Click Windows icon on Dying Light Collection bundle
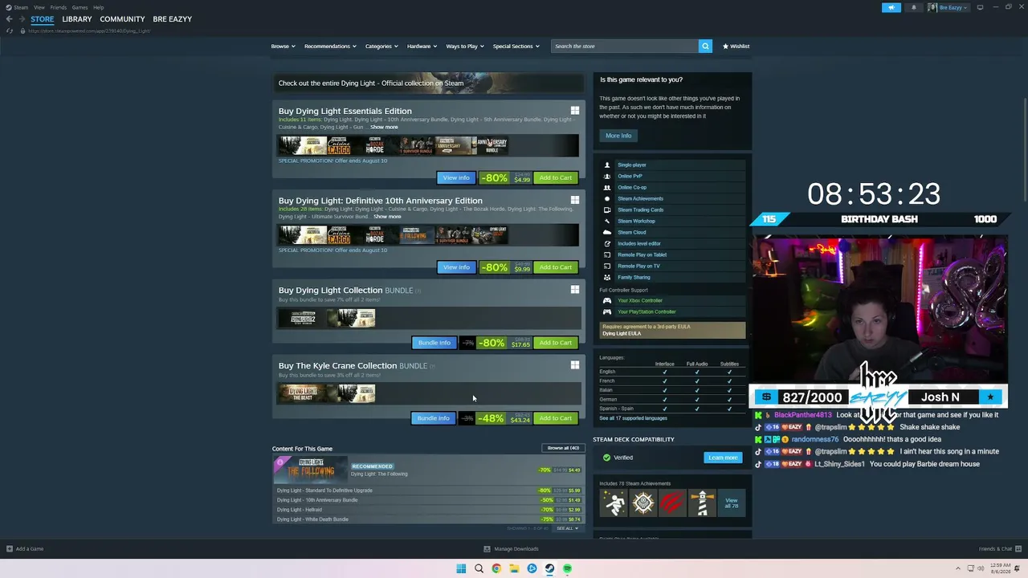The height and width of the screenshot is (578, 1028). [x=574, y=290]
